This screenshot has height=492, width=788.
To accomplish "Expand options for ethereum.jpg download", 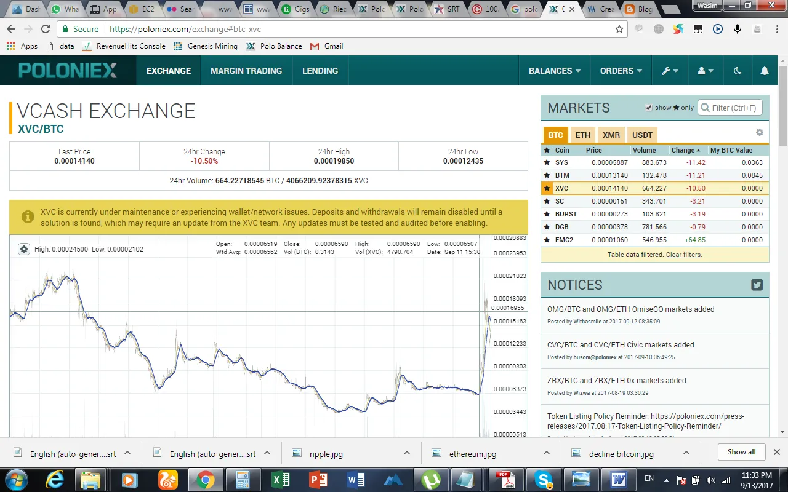I will (547, 453).
